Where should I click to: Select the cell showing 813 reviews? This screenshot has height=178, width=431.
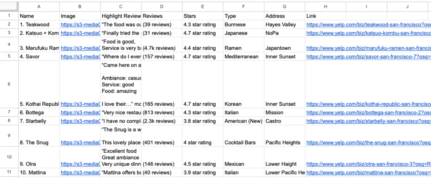tap(161, 113)
